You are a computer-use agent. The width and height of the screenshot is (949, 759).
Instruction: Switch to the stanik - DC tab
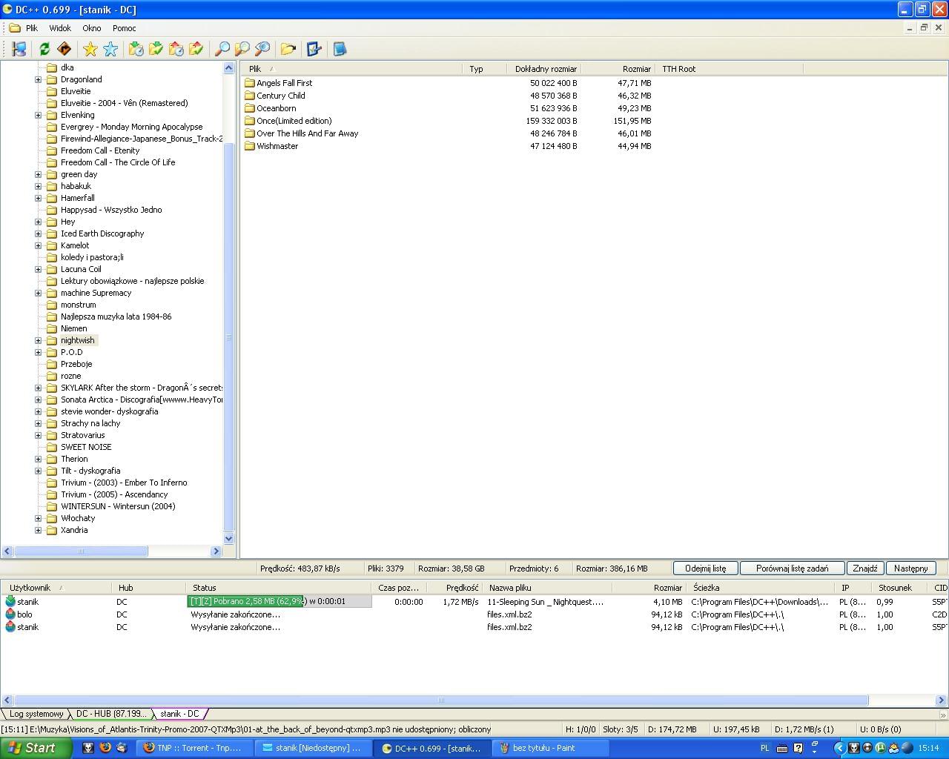(x=180, y=714)
